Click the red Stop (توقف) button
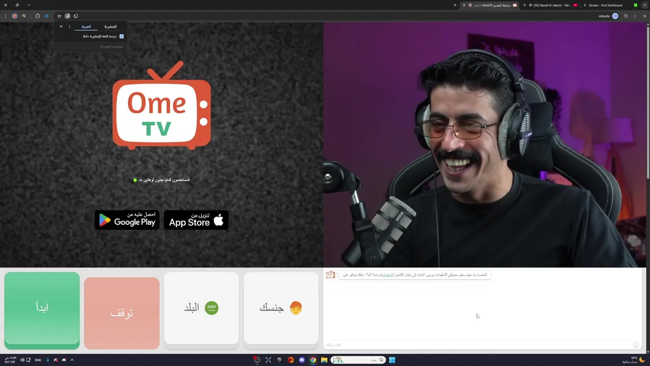This screenshot has height=366, width=650. click(122, 313)
